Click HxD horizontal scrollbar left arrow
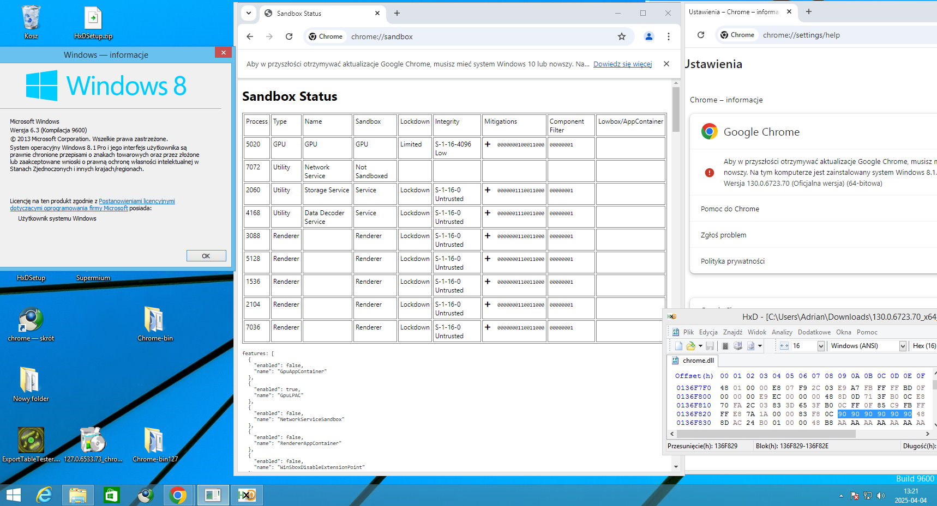This screenshot has height=506, width=937. point(672,434)
